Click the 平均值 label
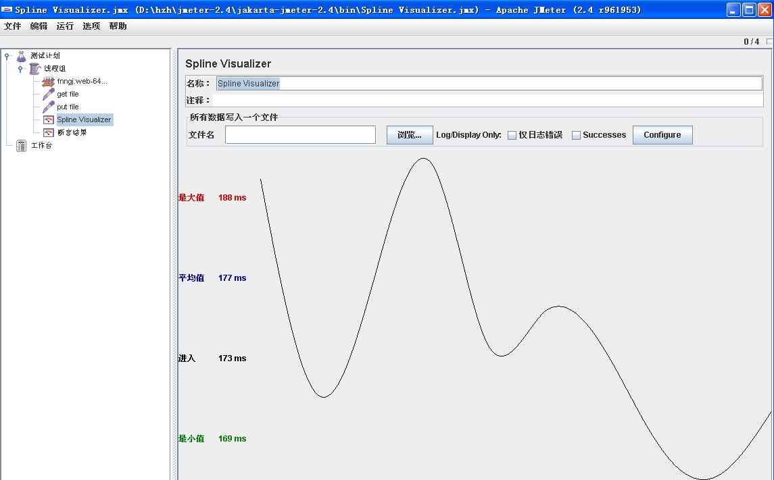Image resolution: width=774 pixels, height=480 pixels. coord(191,278)
